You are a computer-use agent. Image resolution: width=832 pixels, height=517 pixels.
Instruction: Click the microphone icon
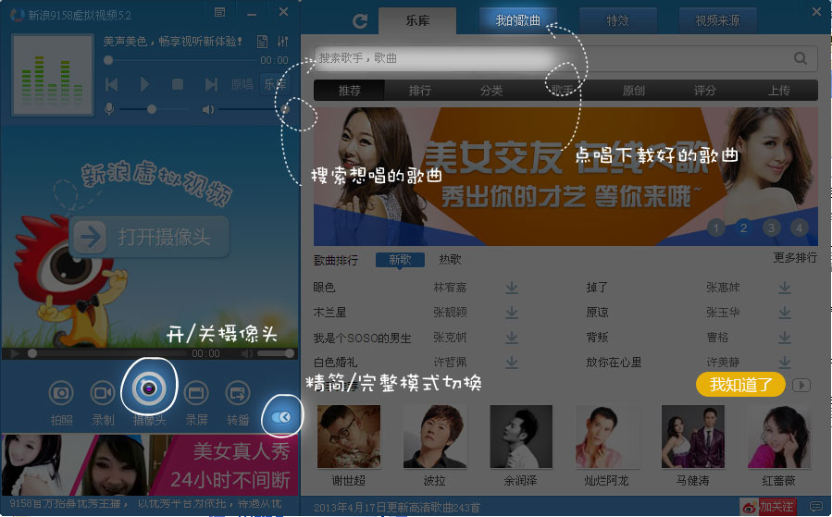point(109,109)
